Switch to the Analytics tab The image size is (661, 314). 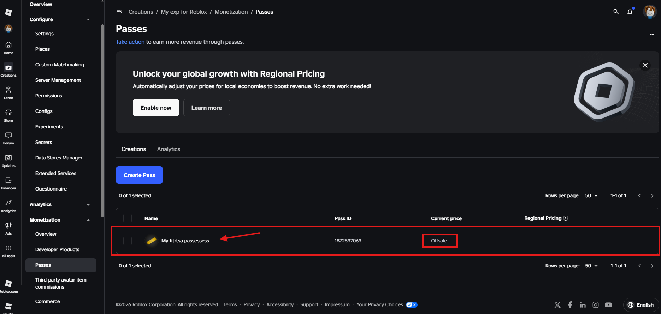coord(169,149)
